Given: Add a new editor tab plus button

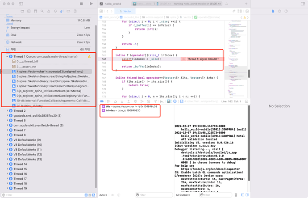Looking at the screenshot, I should click(x=246, y=4).
